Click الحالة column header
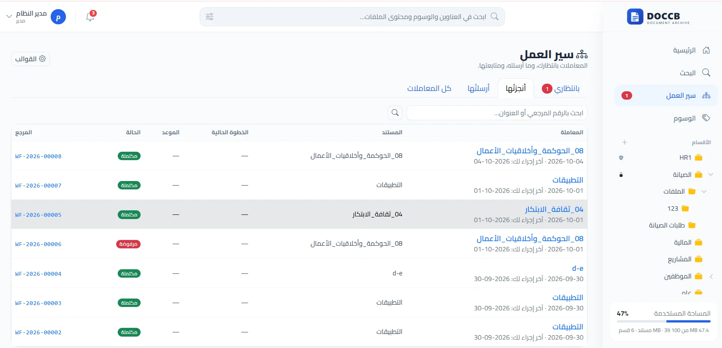Screen dimensions: 722x348 click(x=133, y=132)
